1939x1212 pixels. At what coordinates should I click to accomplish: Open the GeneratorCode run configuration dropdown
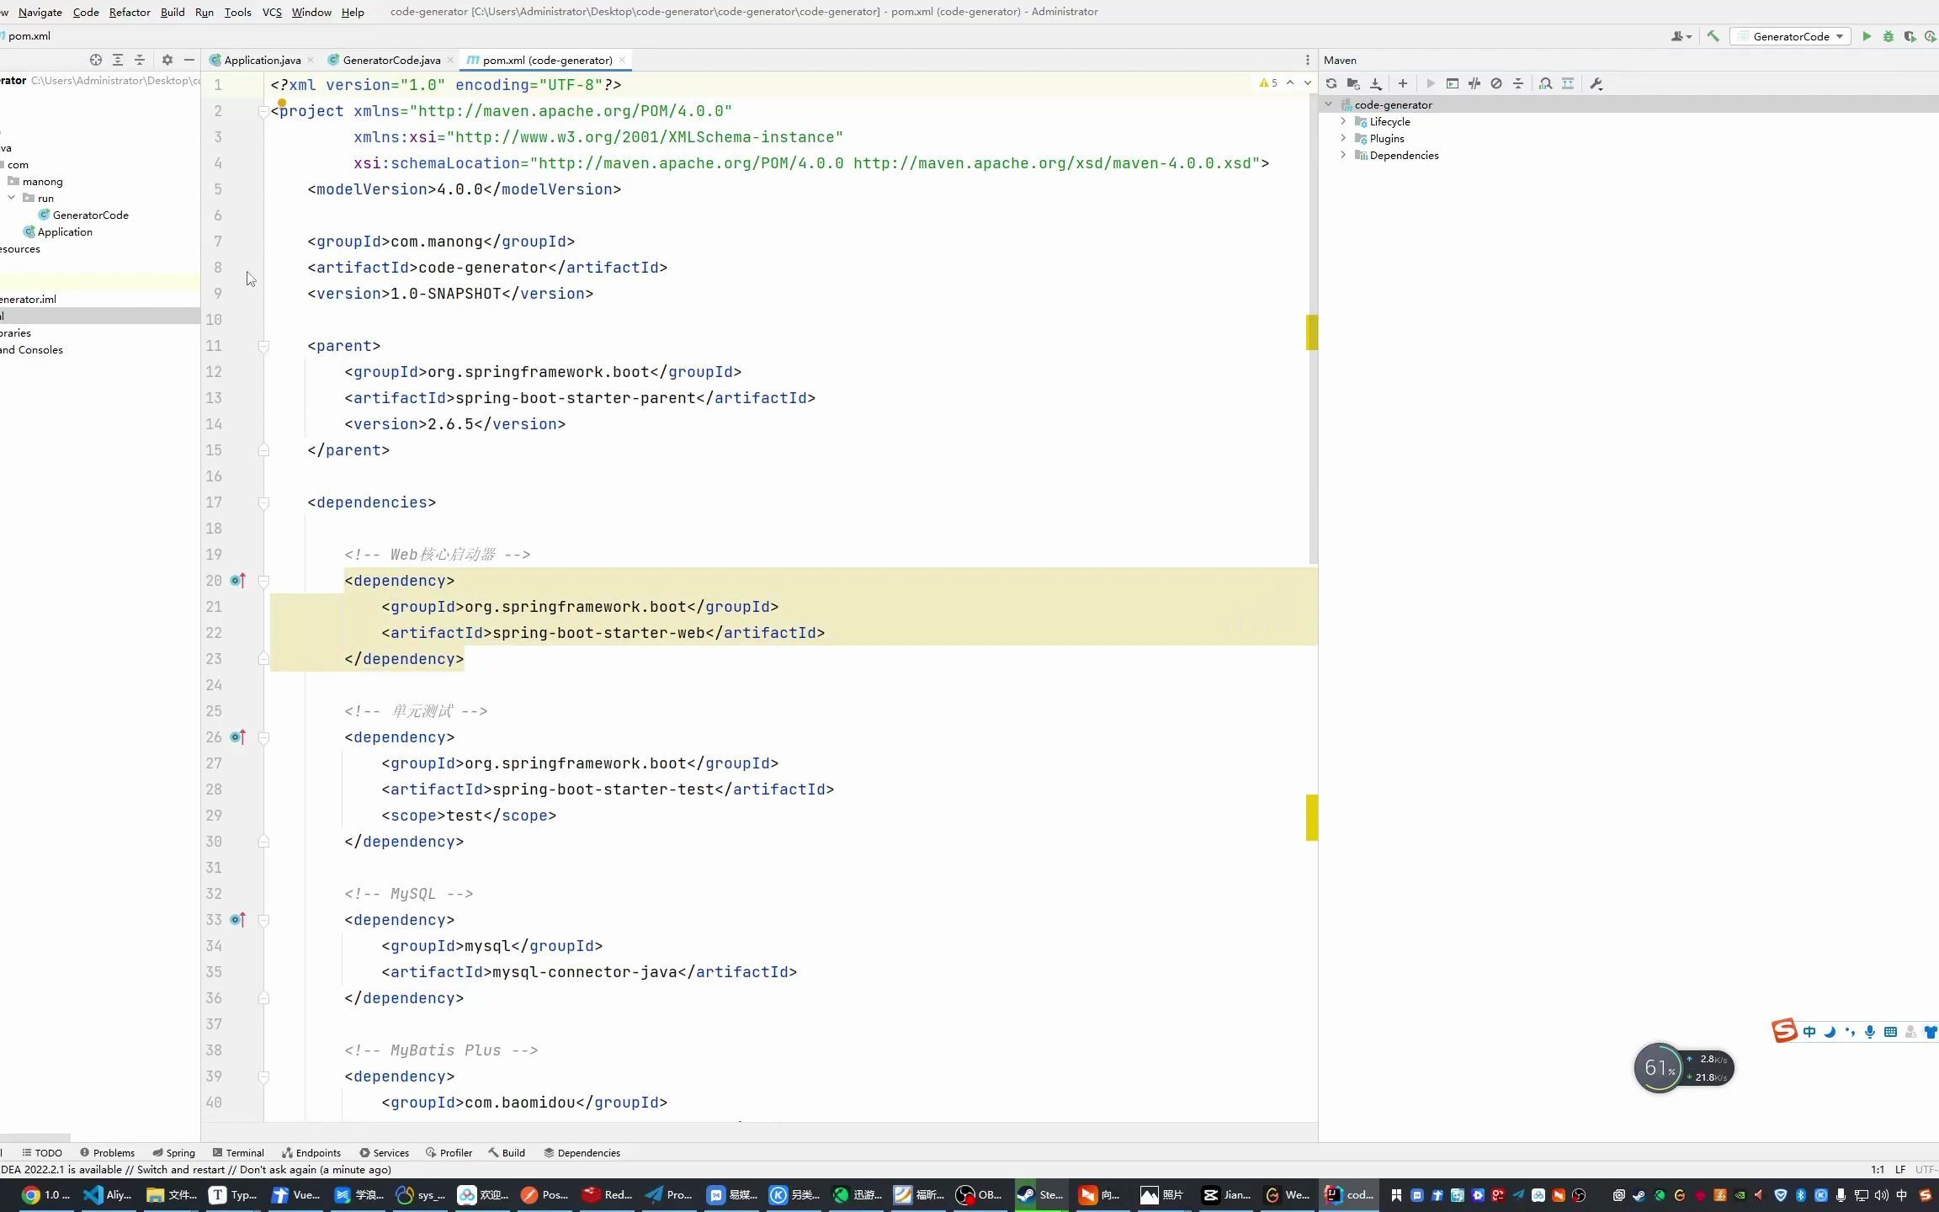(1790, 36)
